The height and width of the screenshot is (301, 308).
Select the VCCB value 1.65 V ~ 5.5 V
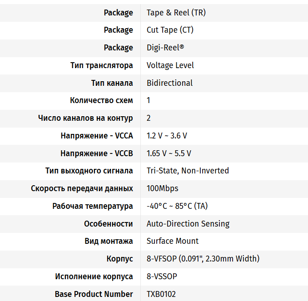click(169, 153)
